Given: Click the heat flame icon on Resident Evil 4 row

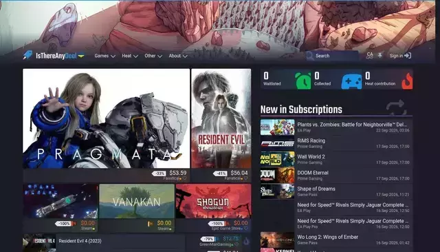Looking at the screenshot, I should (x=246, y=241).
